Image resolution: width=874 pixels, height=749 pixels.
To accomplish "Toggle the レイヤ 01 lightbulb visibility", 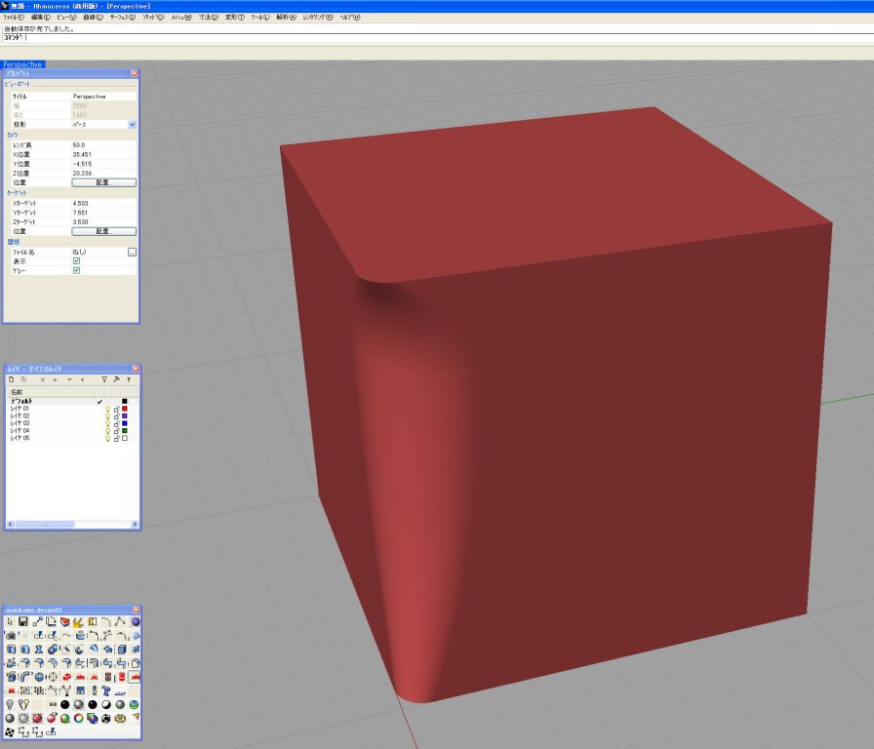I will tap(107, 409).
